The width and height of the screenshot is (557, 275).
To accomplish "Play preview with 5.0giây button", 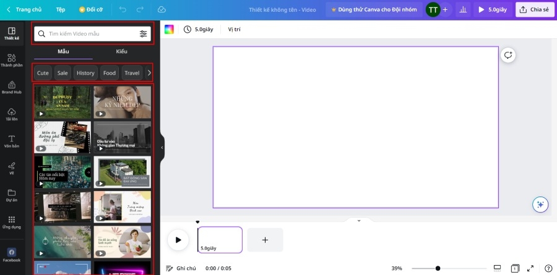I will tap(493, 10).
